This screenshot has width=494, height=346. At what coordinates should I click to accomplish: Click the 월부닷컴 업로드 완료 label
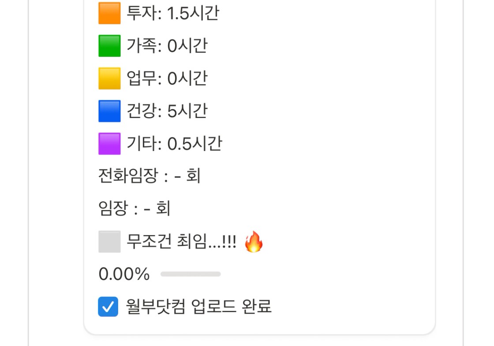(199, 307)
